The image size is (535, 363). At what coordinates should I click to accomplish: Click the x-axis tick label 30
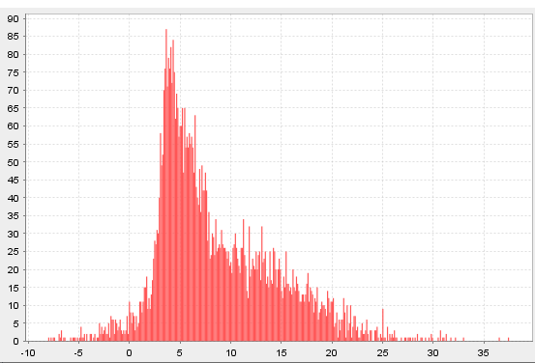433,352
